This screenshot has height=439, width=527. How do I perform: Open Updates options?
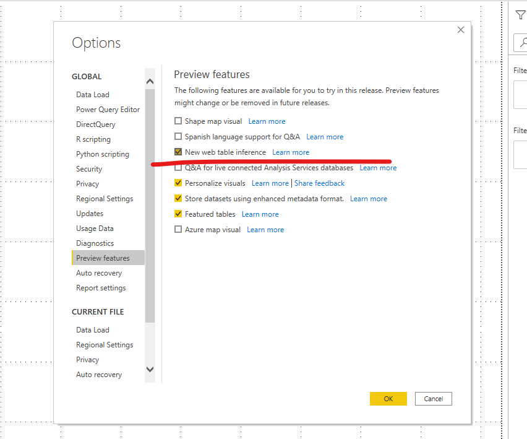90,213
